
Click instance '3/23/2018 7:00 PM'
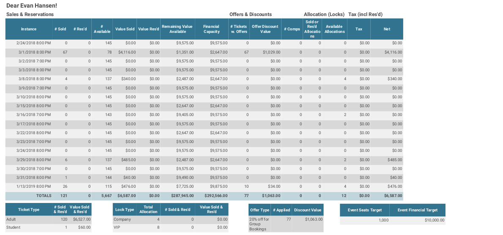[x=33, y=141]
